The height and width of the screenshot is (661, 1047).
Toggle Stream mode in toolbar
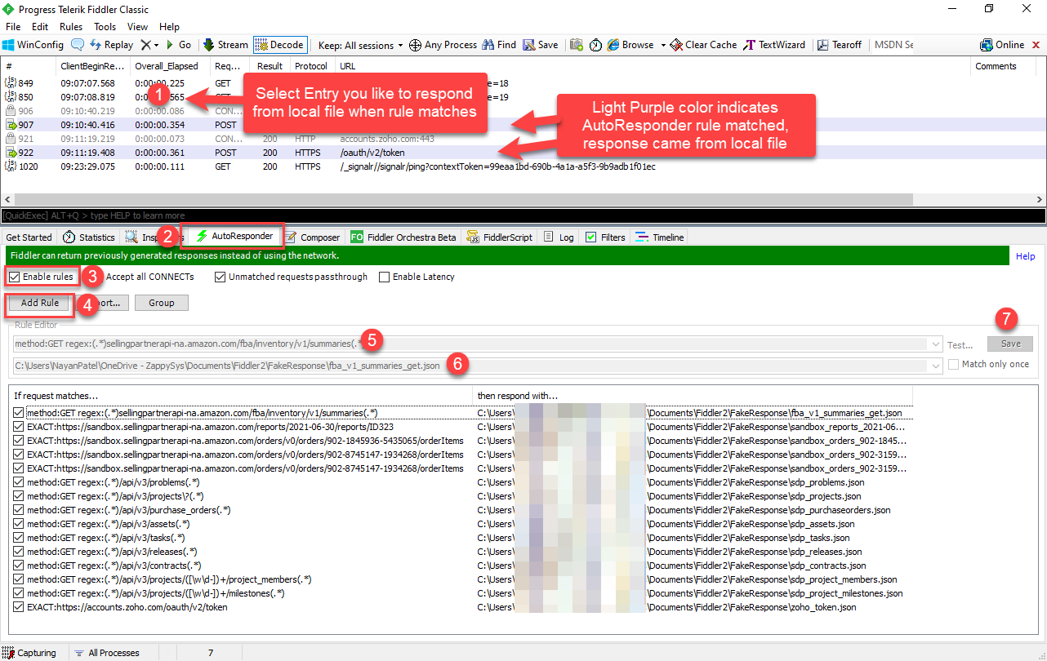coord(225,45)
